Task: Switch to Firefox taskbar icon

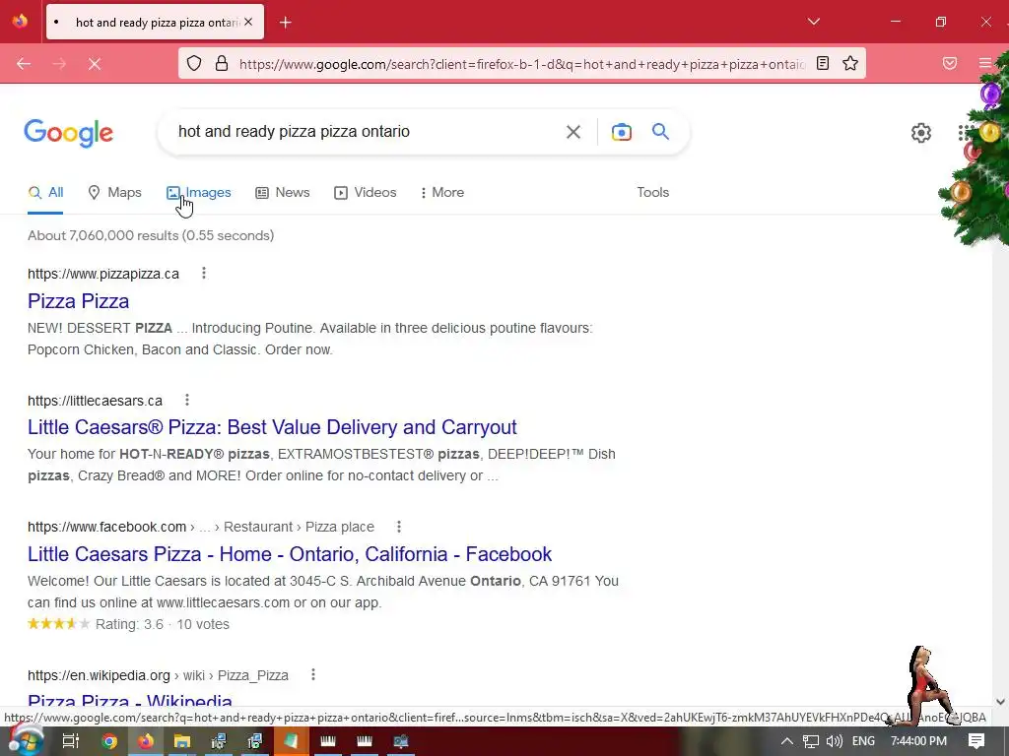Action: 146,741
